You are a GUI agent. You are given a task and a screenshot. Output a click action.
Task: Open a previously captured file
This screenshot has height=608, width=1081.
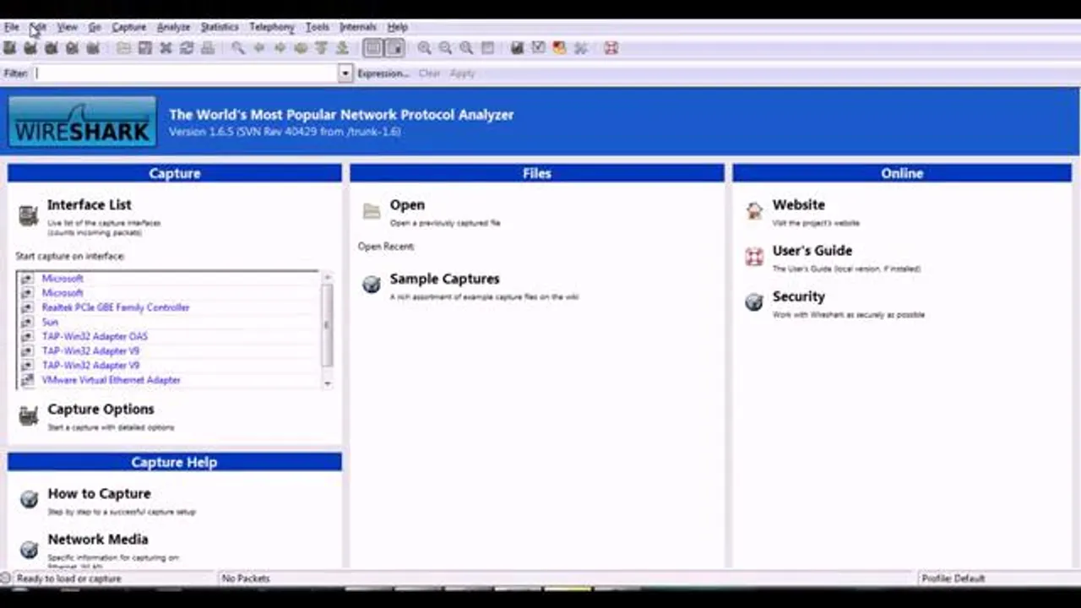[x=407, y=204]
